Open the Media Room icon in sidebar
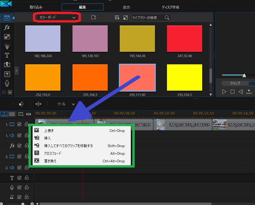Viewport: 255px width, 205px height. pos(7,18)
